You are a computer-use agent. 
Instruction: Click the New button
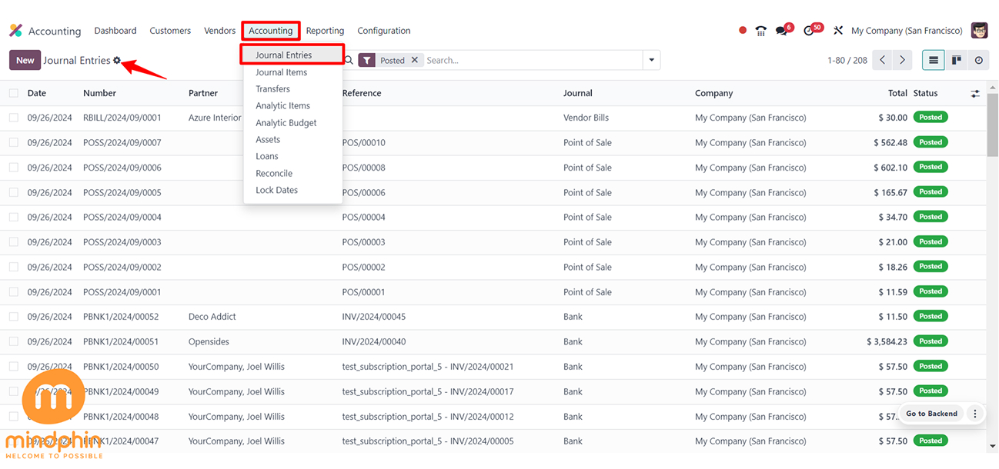pos(25,60)
